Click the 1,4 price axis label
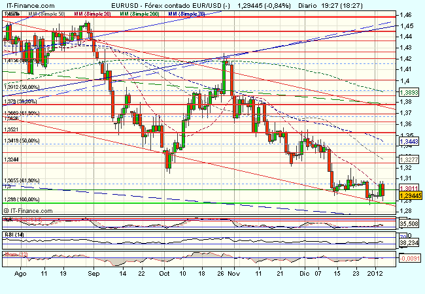The height and width of the screenshot is (294, 425). coord(404,80)
